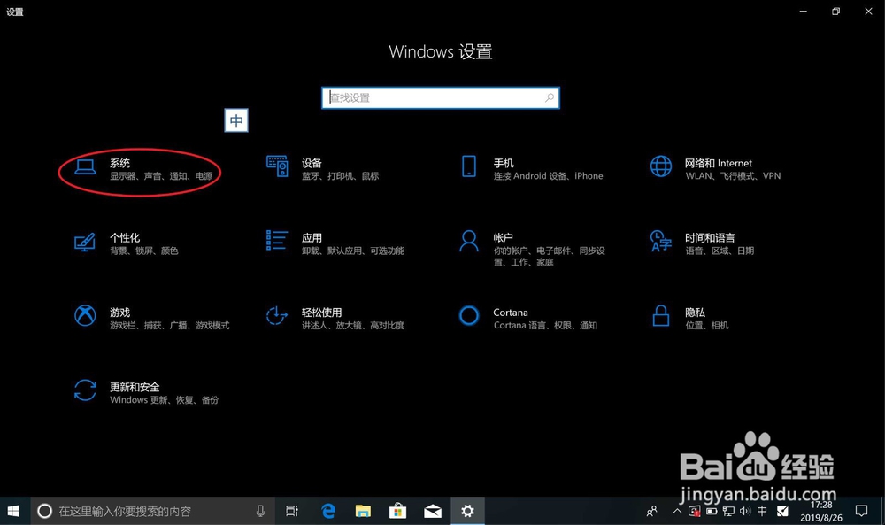Open the Start menu

click(13, 511)
